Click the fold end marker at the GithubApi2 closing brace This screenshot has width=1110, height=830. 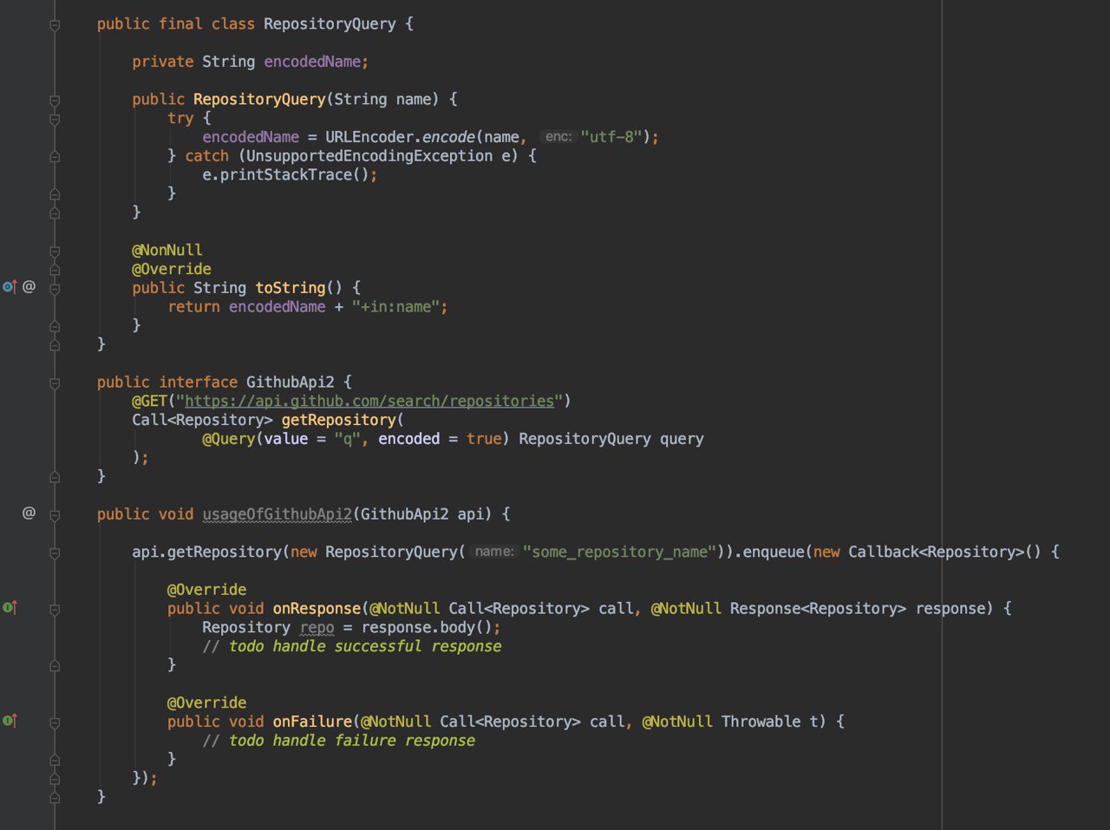pos(55,477)
